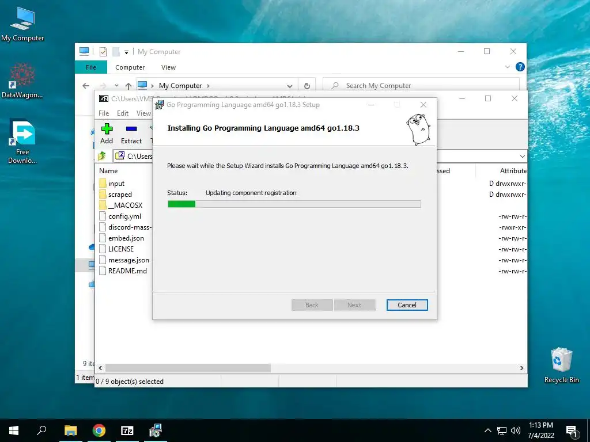Open Customize Quick Access Toolbar dropdown
Image resolution: width=590 pixels, height=442 pixels.
[x=126, y=52]
